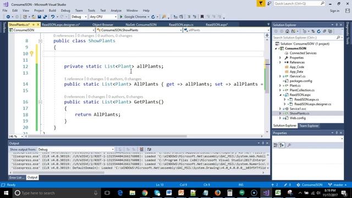The width and height of the screenshot is (352, 198).
Task: Click the feedback flag notification icon
Action: pos(261,3)
